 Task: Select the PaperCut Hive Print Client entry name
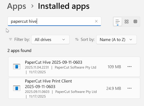[x=48, y=84]
